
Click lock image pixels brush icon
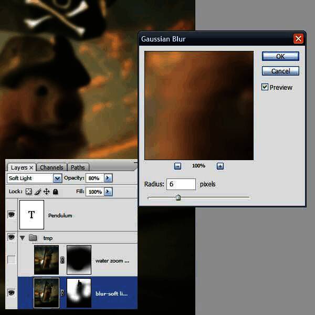[38, 192]
